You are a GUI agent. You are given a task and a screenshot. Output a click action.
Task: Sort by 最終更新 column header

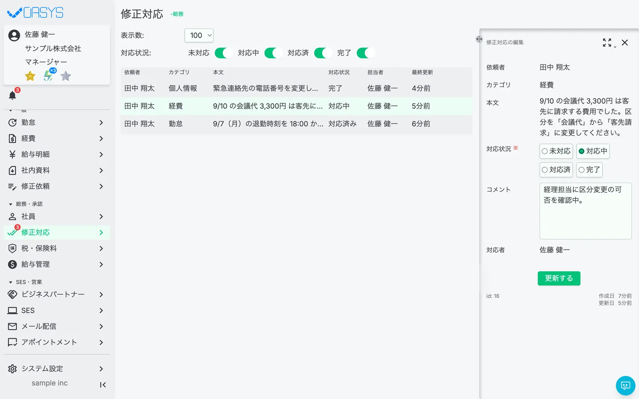point(422,72)
